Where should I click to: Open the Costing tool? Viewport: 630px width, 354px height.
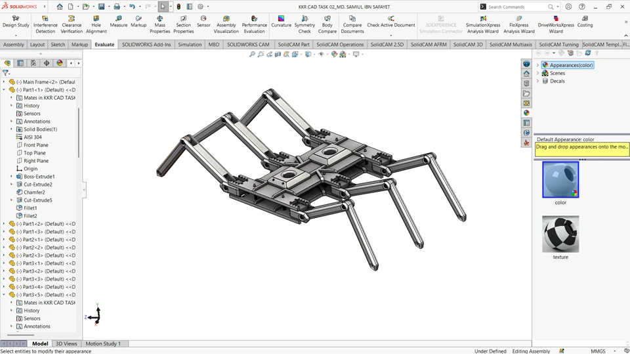[x=585, y=22]
